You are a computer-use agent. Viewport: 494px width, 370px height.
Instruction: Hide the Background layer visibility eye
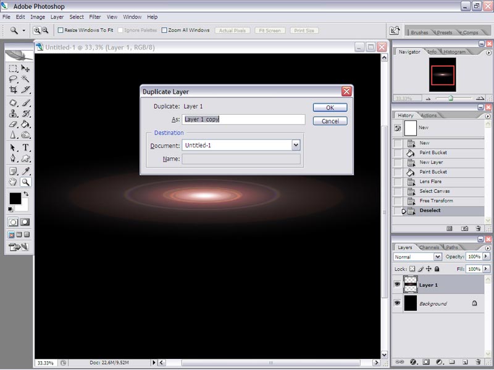coord(397,303)
